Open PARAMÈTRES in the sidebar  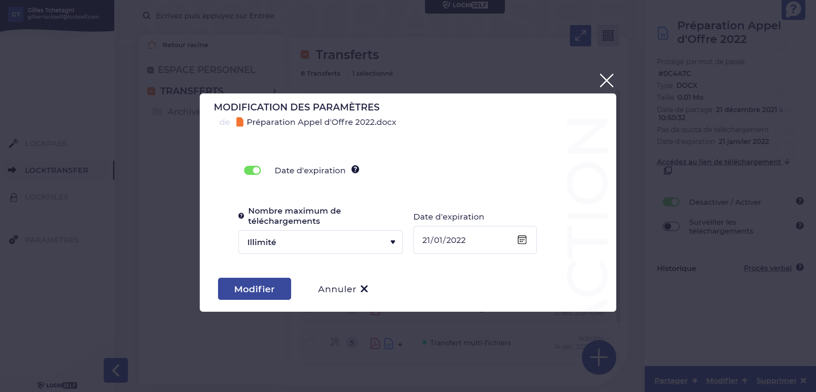[52, 240]
